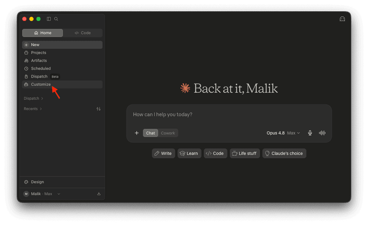Expand the Recents section chevron
This screenshot has width=368, height=225.
41,109
